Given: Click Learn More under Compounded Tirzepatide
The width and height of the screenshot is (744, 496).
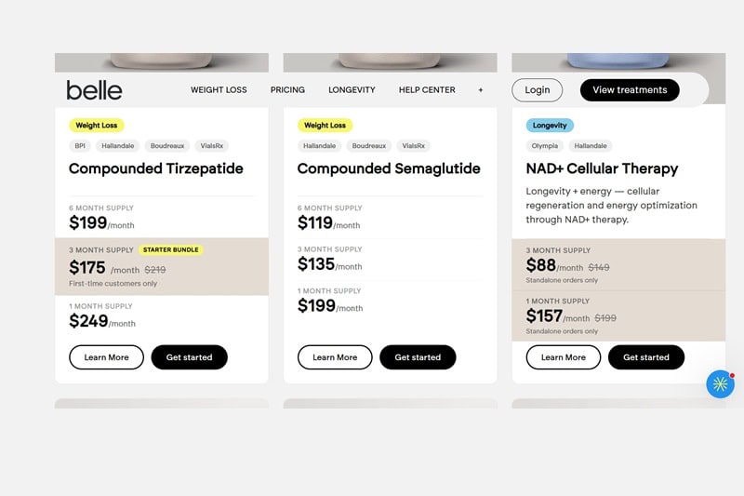Looking at the screenshot, I should click(106, 357).
